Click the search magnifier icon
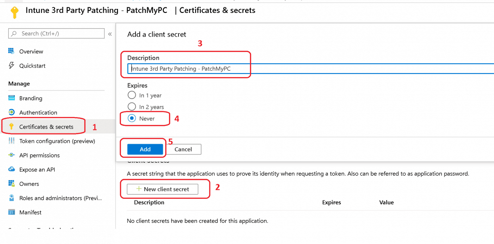 (x=14, y=33)
